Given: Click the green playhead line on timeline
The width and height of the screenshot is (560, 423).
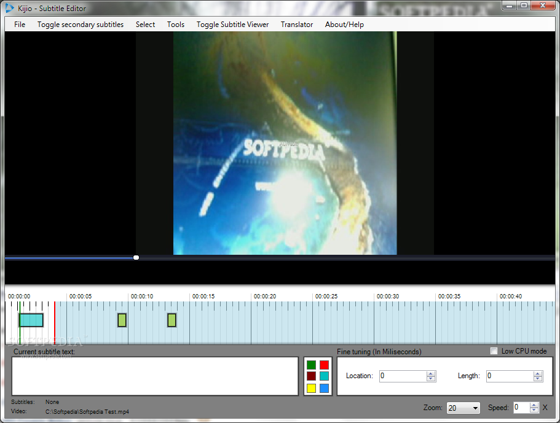Looking at the screenshot, I should click(x=20, y=323).
